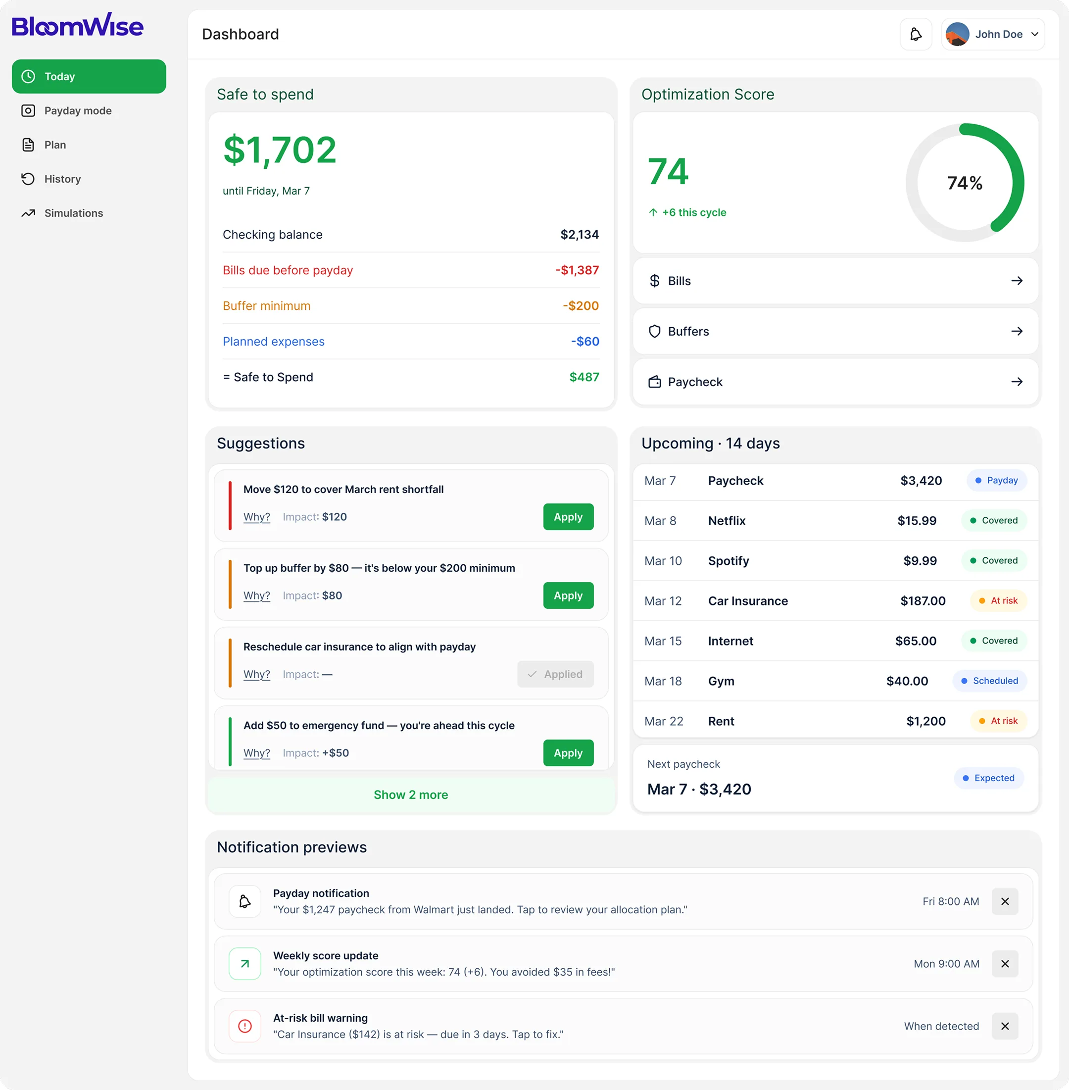Click the At risk badge for Car Insurance

[x=998, y=601]
